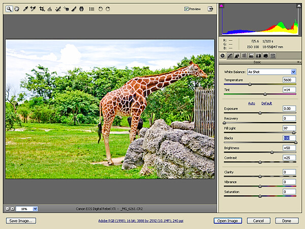Click the Auto tone link
Viewport: 305px width, 229px height.
(251, 103)
